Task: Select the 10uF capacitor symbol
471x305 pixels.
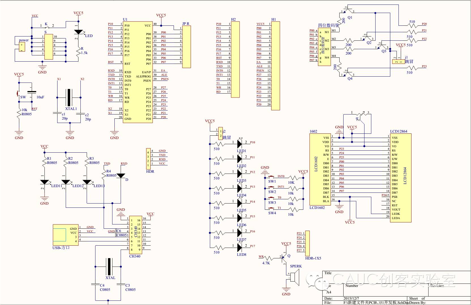Action: 32,92
